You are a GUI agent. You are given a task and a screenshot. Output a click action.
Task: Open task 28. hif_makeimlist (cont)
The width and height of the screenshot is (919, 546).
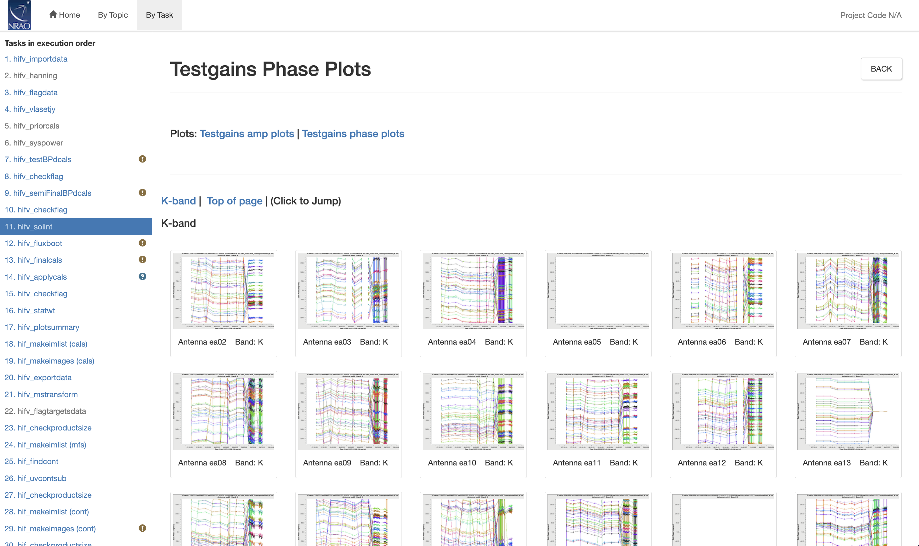tap(46, 511)
